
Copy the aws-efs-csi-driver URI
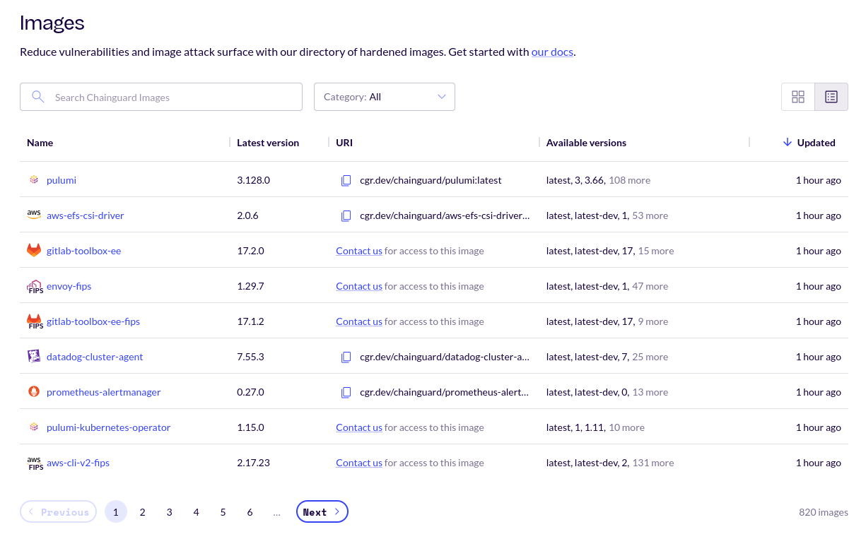[x=346, y=215]
